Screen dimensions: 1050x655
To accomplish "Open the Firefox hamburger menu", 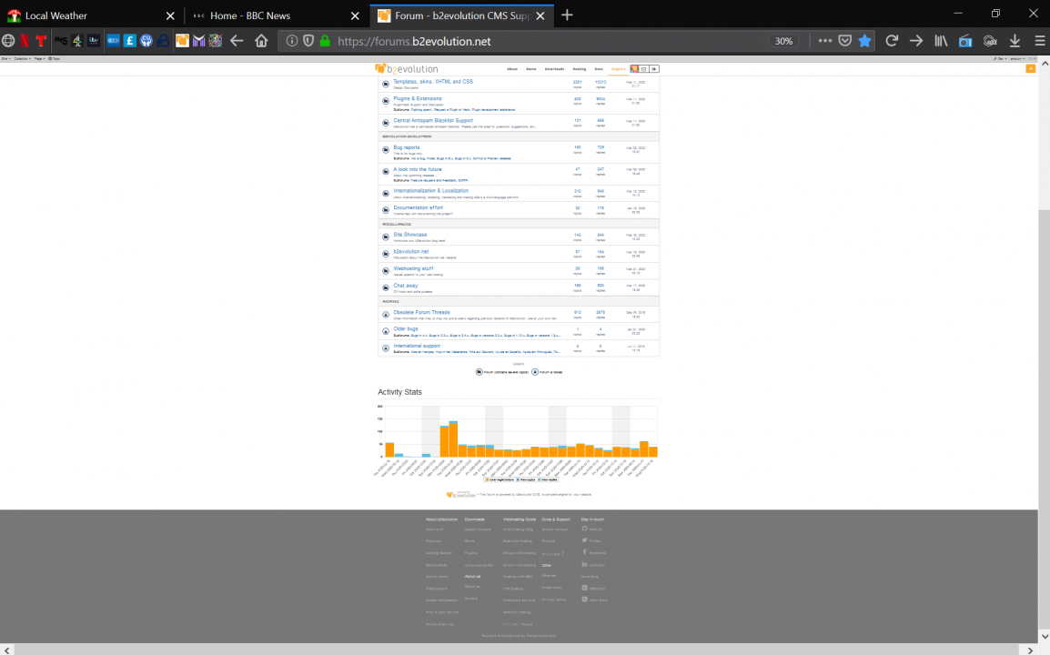I will (1040, 41).
